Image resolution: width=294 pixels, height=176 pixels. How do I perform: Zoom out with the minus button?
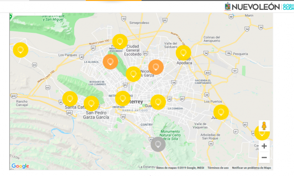(264, 157)
